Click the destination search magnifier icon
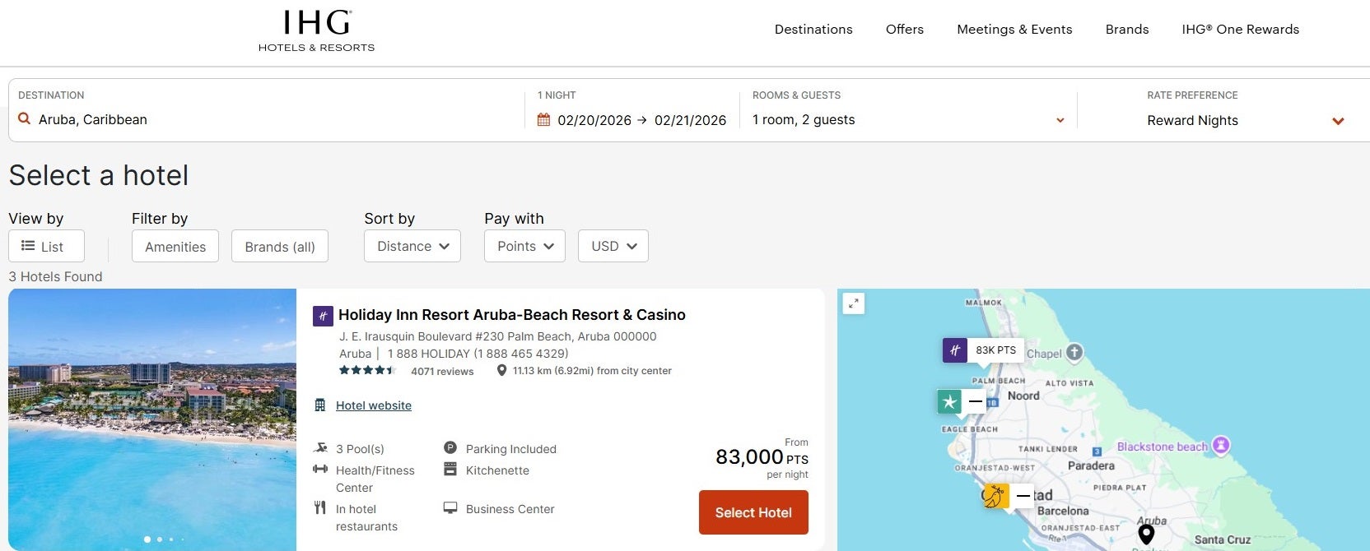 coord(24,119)
